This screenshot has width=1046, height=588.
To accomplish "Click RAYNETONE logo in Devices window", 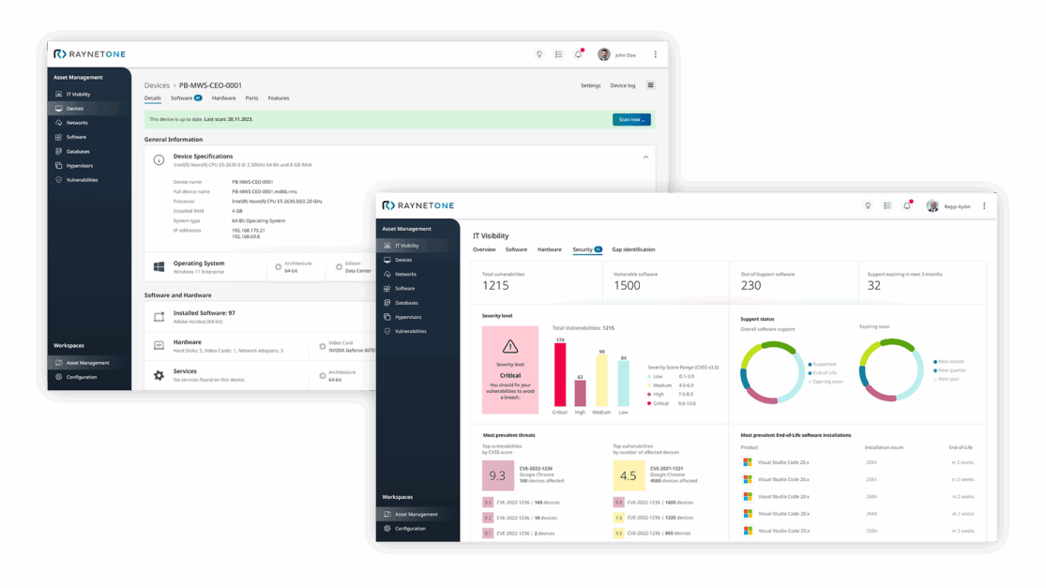I will point(89,54).
